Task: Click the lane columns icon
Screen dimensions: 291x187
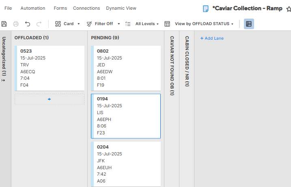Action: coord(167,24)
